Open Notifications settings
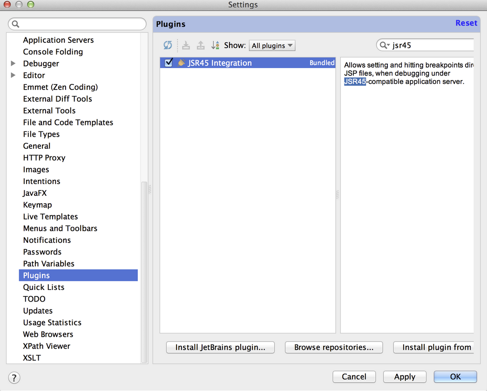 pos(47,241)
